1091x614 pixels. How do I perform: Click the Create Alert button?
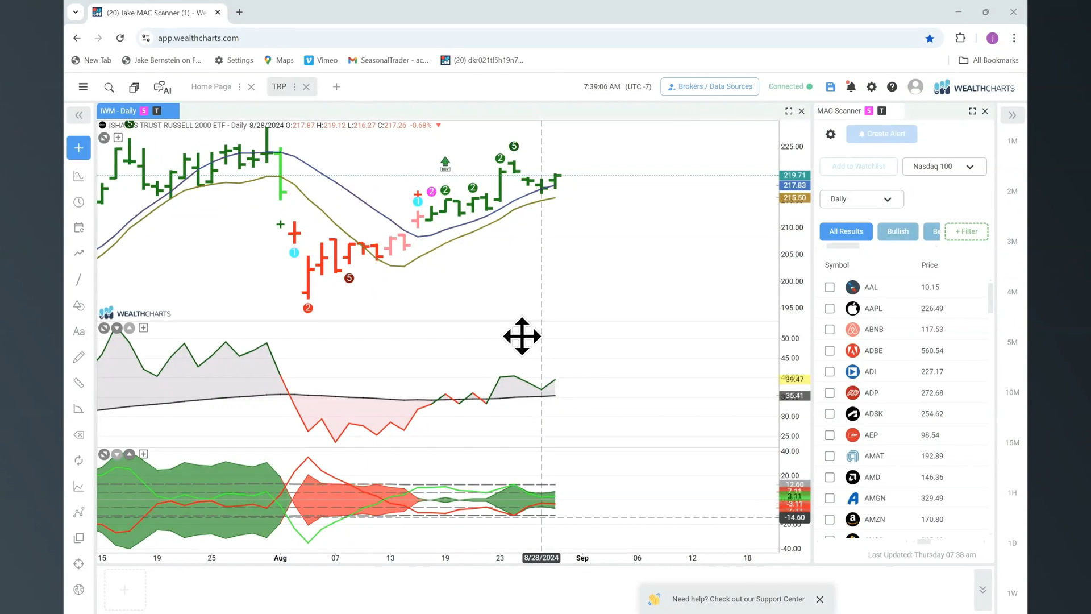(x=881, y=134)
